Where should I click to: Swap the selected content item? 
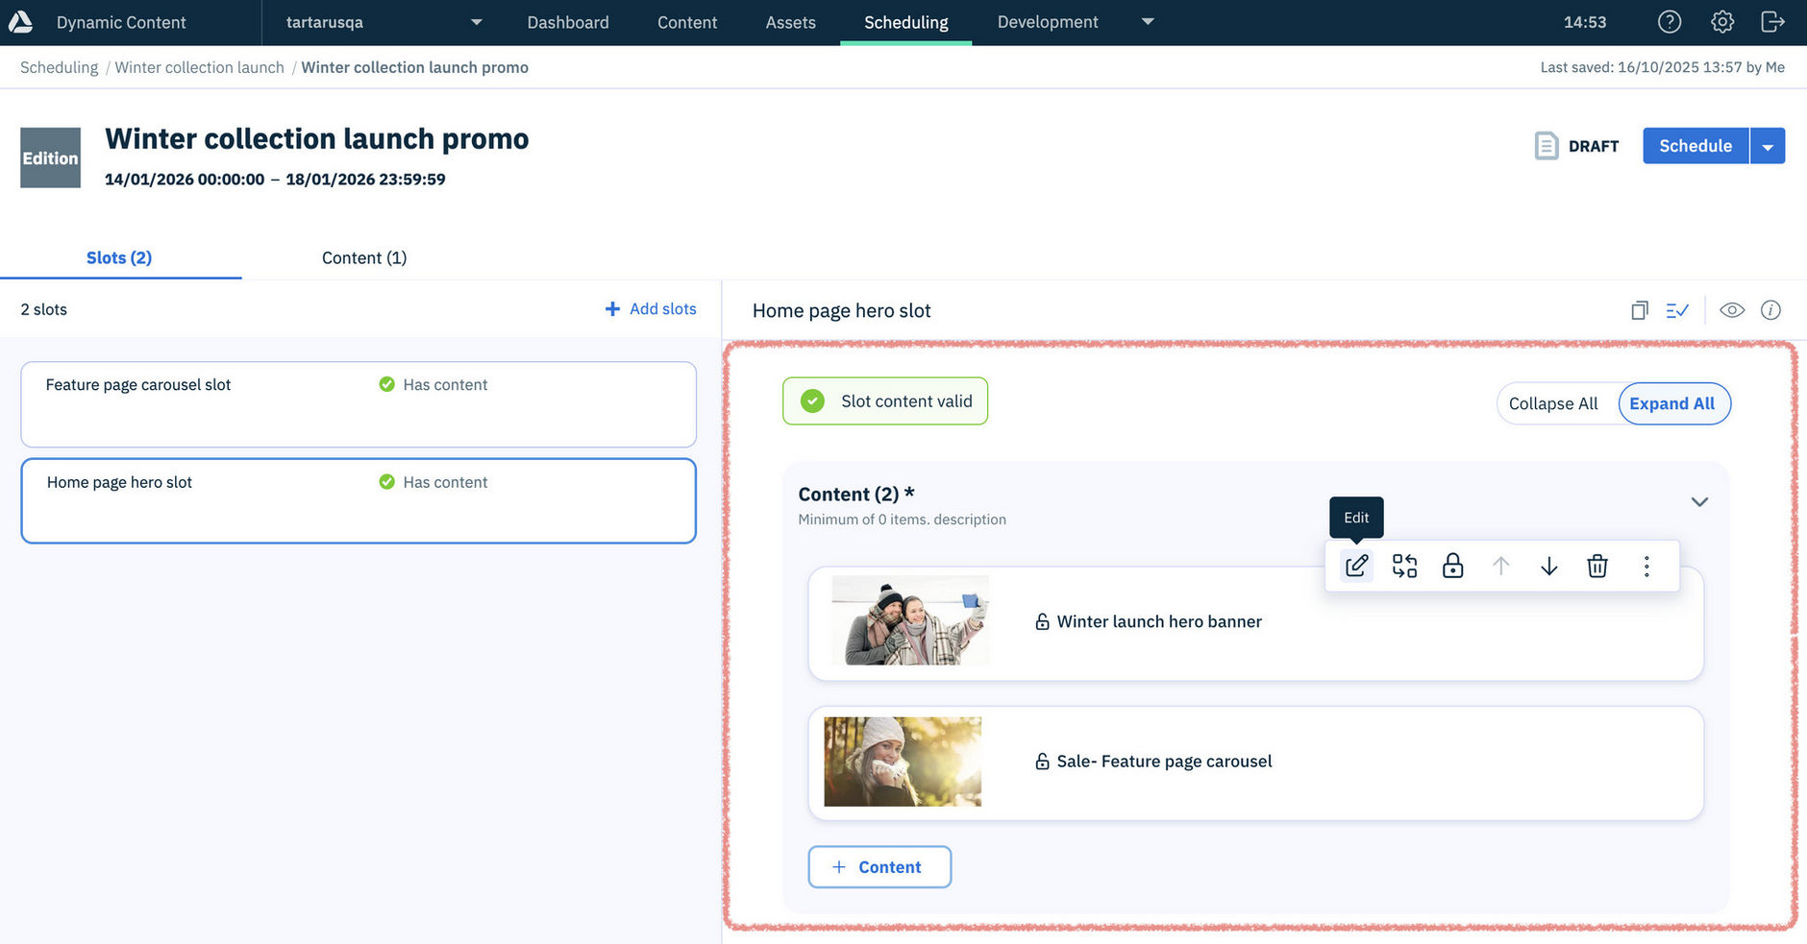click(1404, 566)
